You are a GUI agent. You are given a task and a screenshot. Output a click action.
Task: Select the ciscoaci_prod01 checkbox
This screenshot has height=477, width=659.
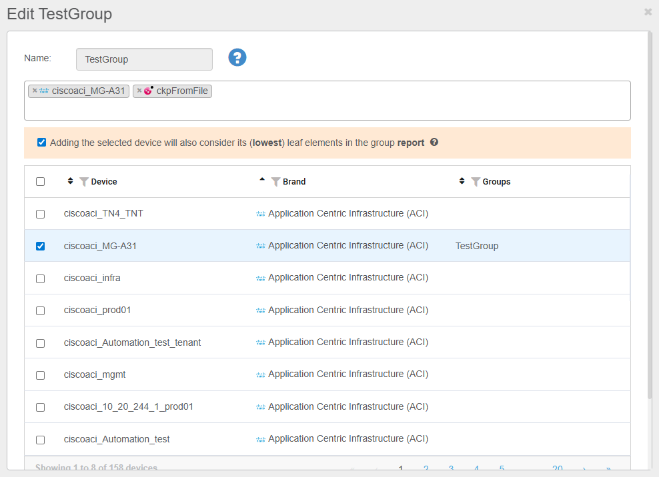pos(41,311)
